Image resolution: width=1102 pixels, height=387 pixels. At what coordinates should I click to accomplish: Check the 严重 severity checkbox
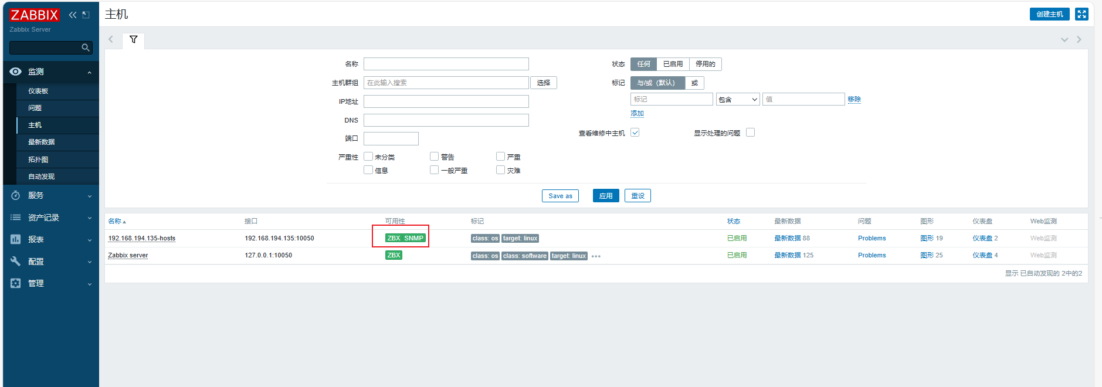pyautogui.click(x=500, y=157)
